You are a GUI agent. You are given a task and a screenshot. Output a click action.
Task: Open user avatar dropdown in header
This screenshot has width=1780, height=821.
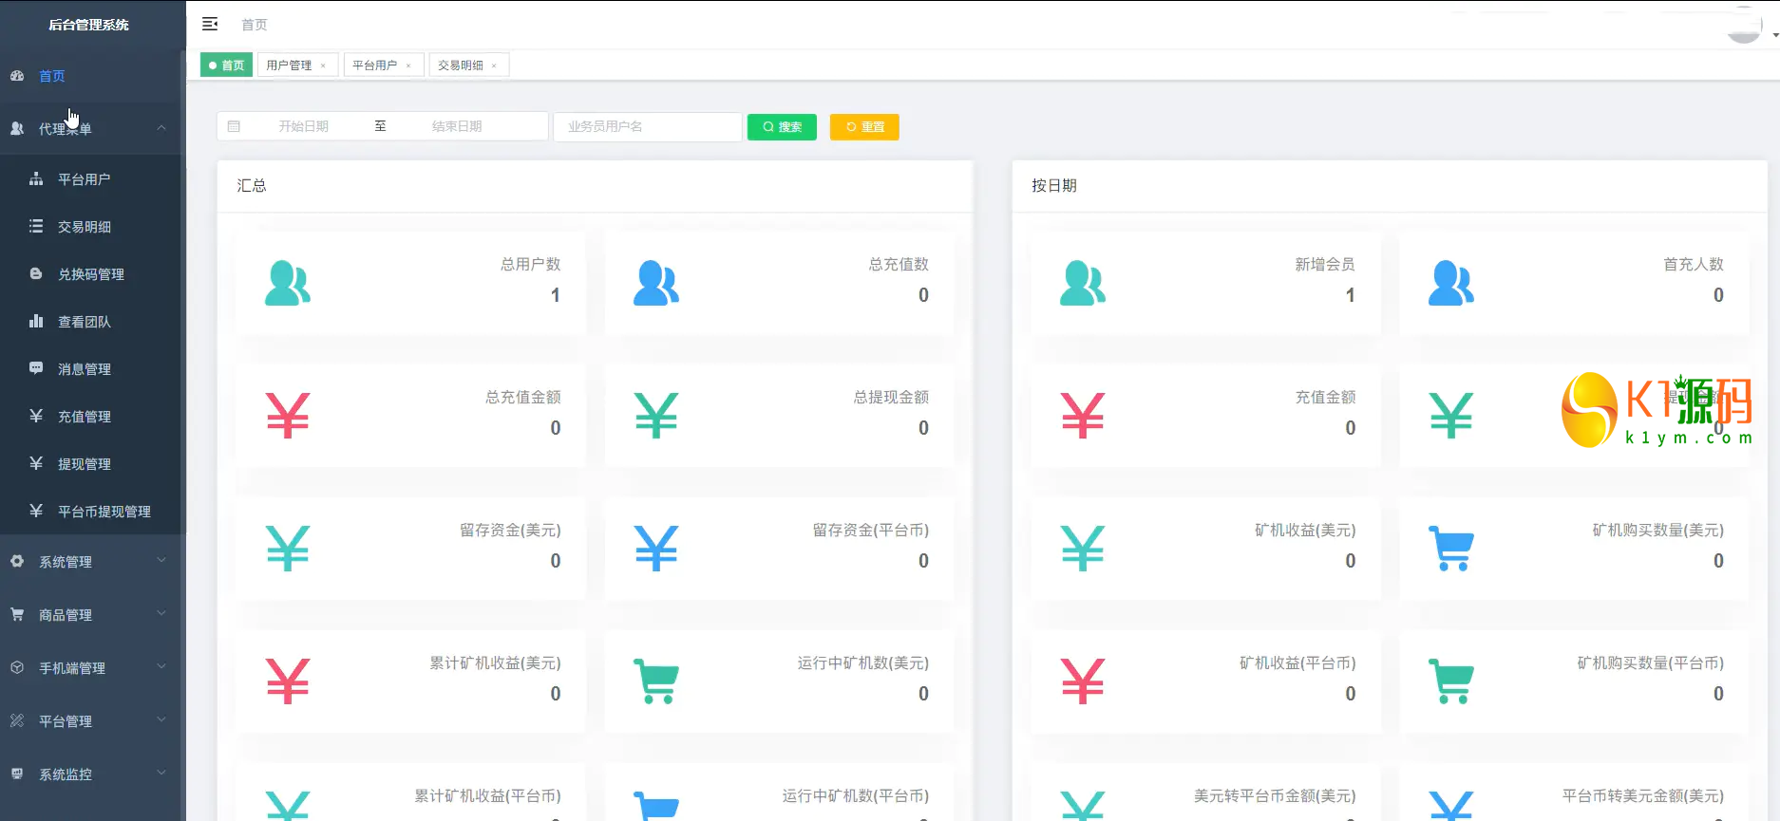pyautogui.click(x=1748, y=27)
